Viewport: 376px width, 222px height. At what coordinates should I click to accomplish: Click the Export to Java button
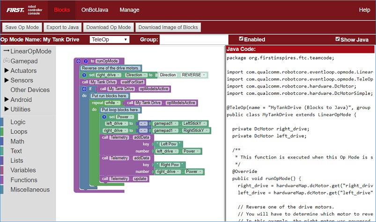tap(63, 27)
